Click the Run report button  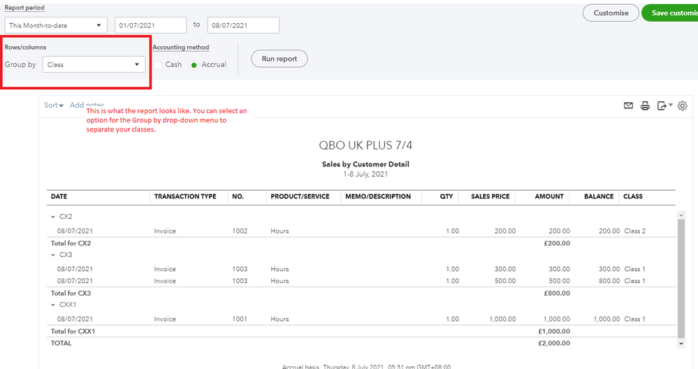tap(279, 59)
